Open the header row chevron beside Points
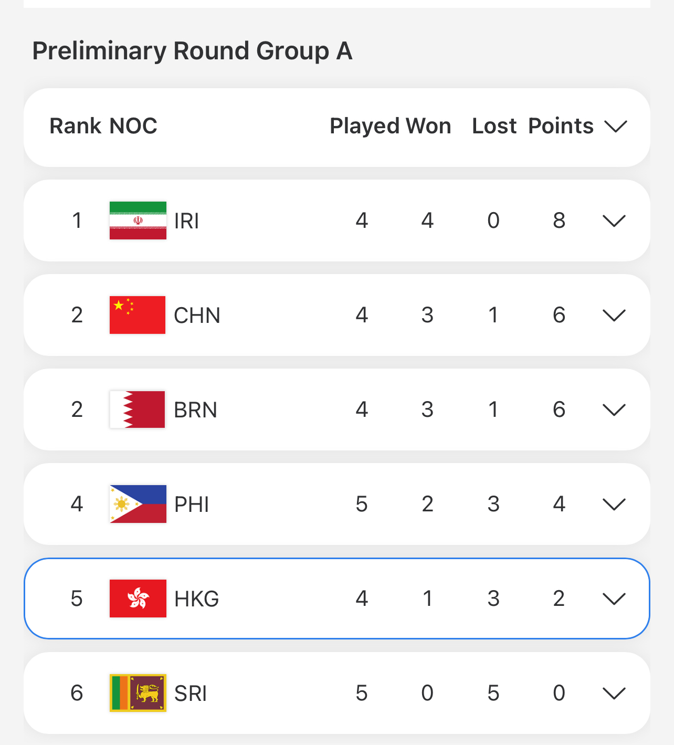This screenshot has width=674, height=745. pyautogui.click(x=616, y=127)
